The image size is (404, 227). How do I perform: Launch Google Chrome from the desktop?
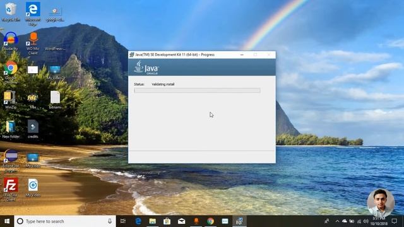pyautogui.click(x=11, y=73)
